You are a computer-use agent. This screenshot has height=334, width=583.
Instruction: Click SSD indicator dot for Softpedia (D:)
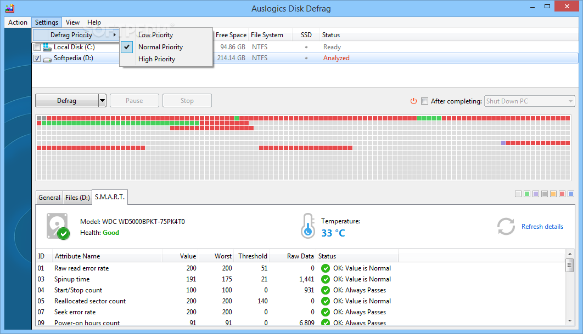(x=306, y=58)
